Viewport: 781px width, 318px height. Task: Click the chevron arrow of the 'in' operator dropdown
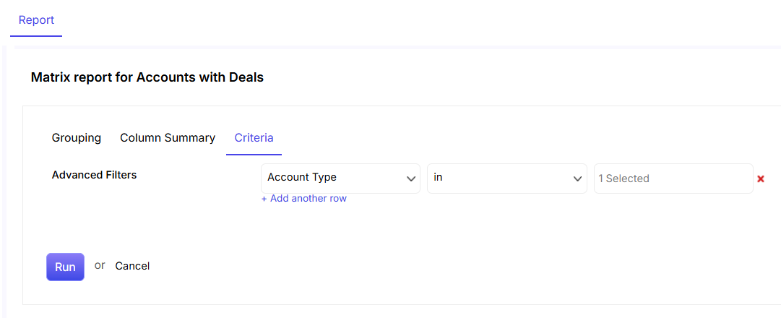click(577, 179)
